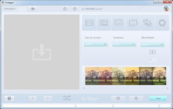Image resolution: width=173 pixels, height=109 pixels.
Task: Click the round checkmark apply button
Action: tap(136, 98)
